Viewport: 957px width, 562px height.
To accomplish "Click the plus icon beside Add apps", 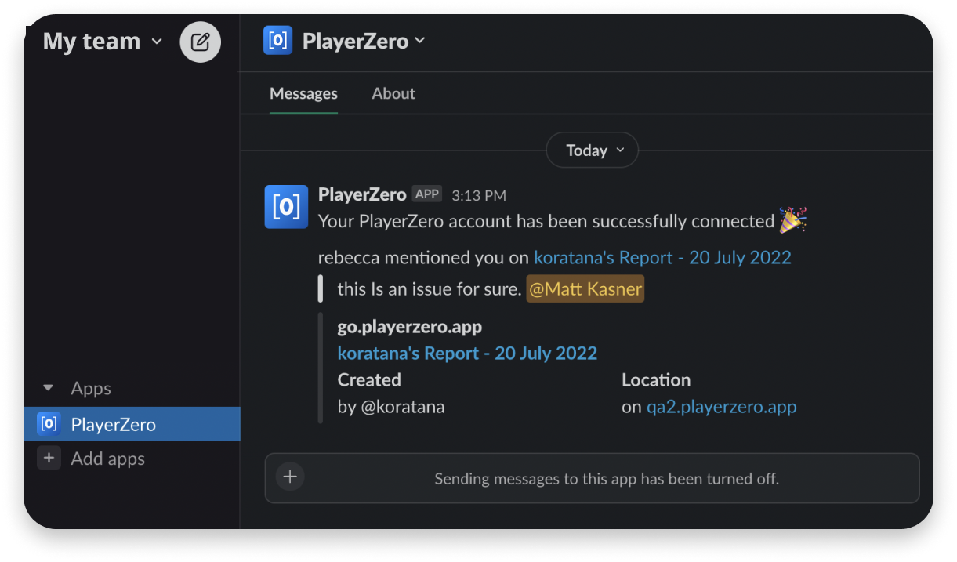I will tap(49, 459).
